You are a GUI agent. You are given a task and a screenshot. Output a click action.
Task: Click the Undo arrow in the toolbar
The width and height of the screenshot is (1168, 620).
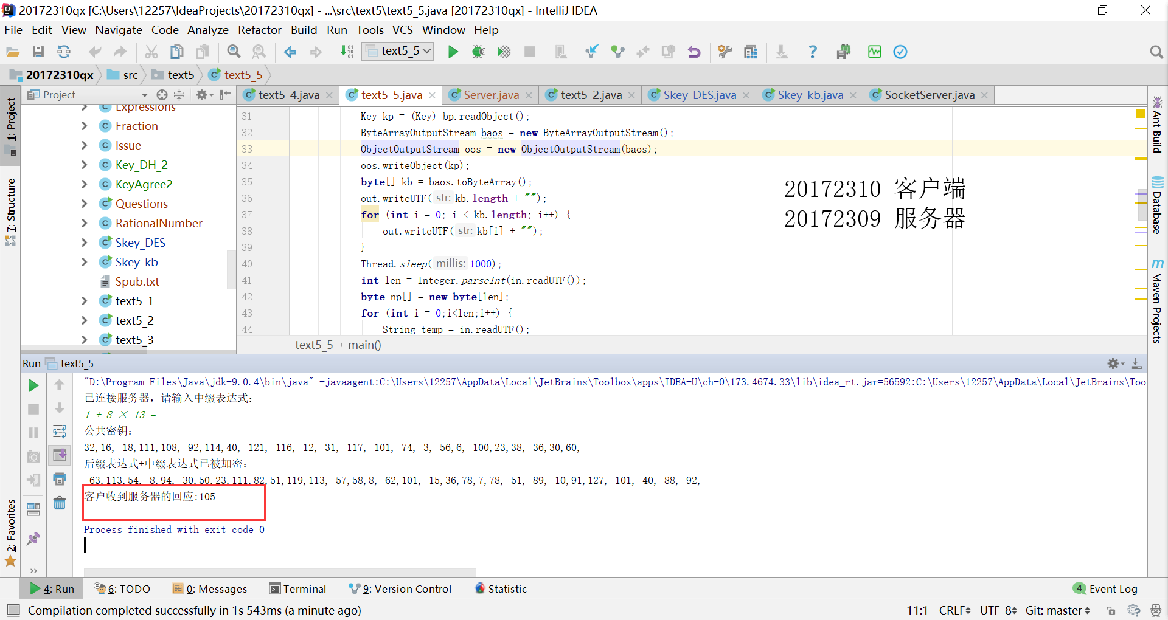(95, 52)
